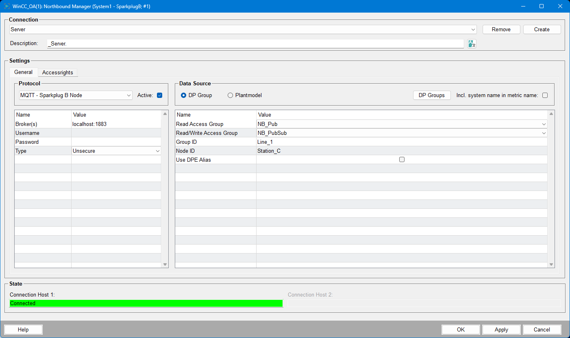Image resolution: width=570 pixels, height=338 pixels.
Task: Click the WinCC OA title bar icon
Action: [x=7, y=6]
